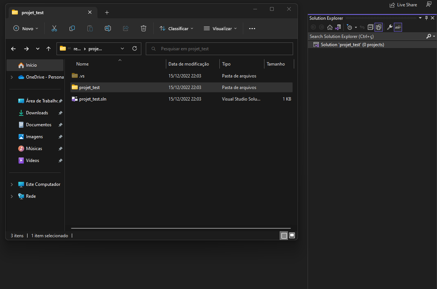
Task: Collapse All in Solution Explorer
Action: [370, 27]
